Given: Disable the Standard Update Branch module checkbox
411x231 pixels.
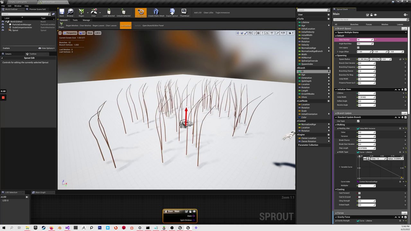Looking at the screenshot, I should pyautogui.click(x=406, y=117).
